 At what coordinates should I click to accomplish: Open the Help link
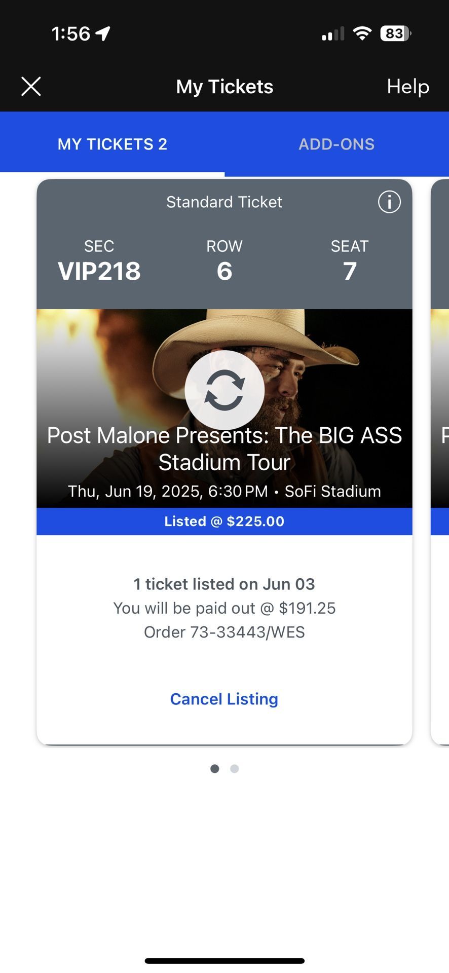pyautogui.click(x=407, y=87)
